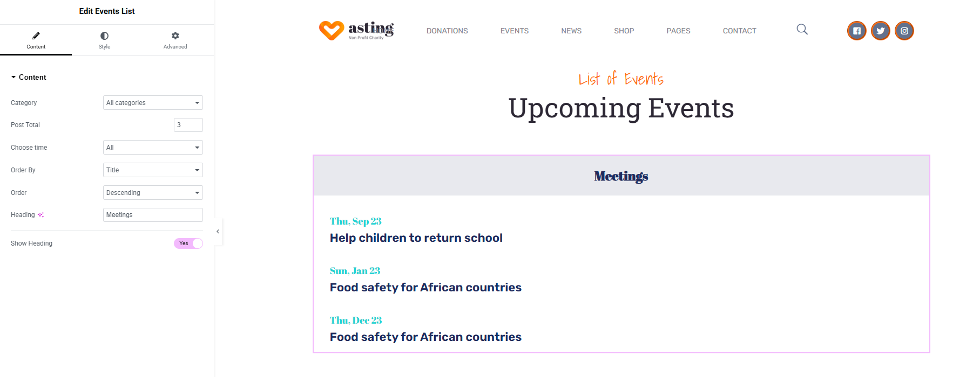Click the AI sparkle icon beside Heading
973x377 pixels.
[x=41, y=215]
